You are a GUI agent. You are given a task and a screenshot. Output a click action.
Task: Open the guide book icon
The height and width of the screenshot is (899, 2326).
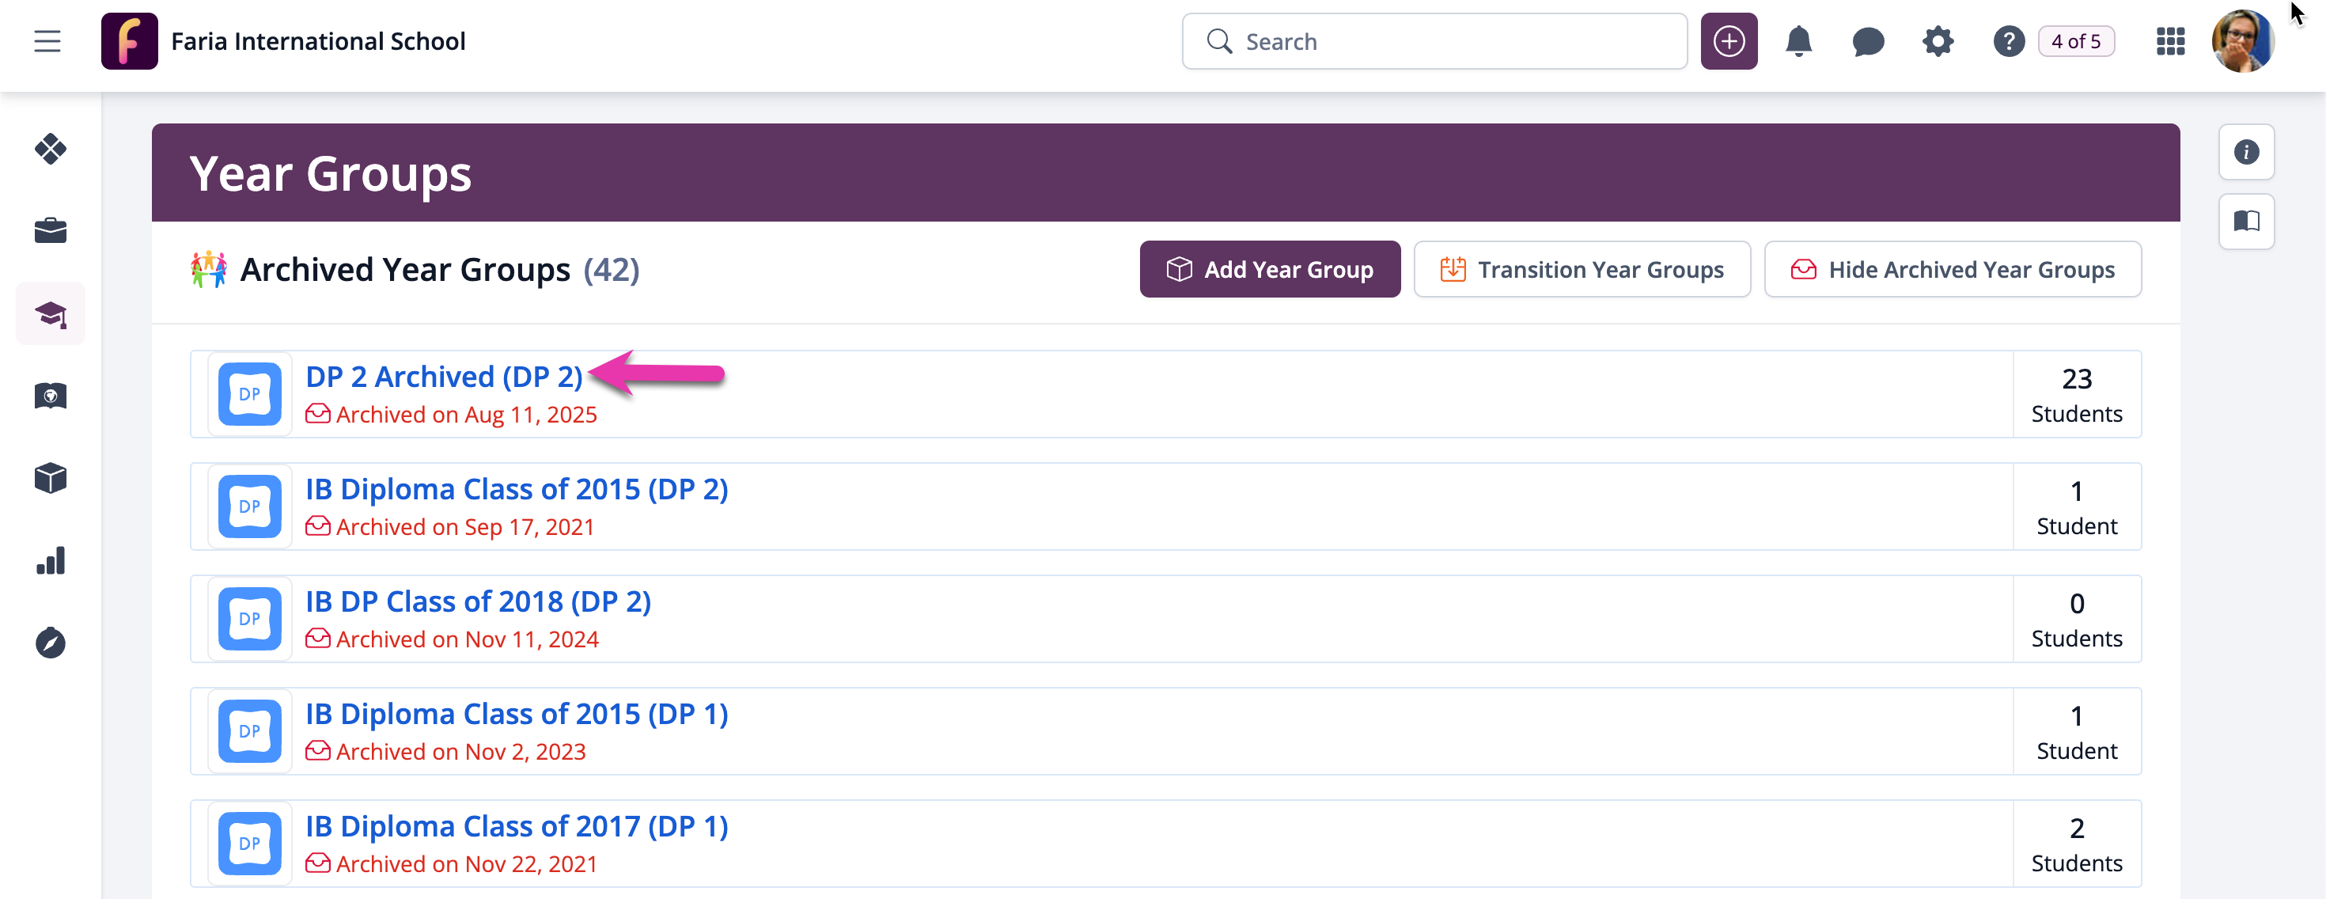[2245, 222]
